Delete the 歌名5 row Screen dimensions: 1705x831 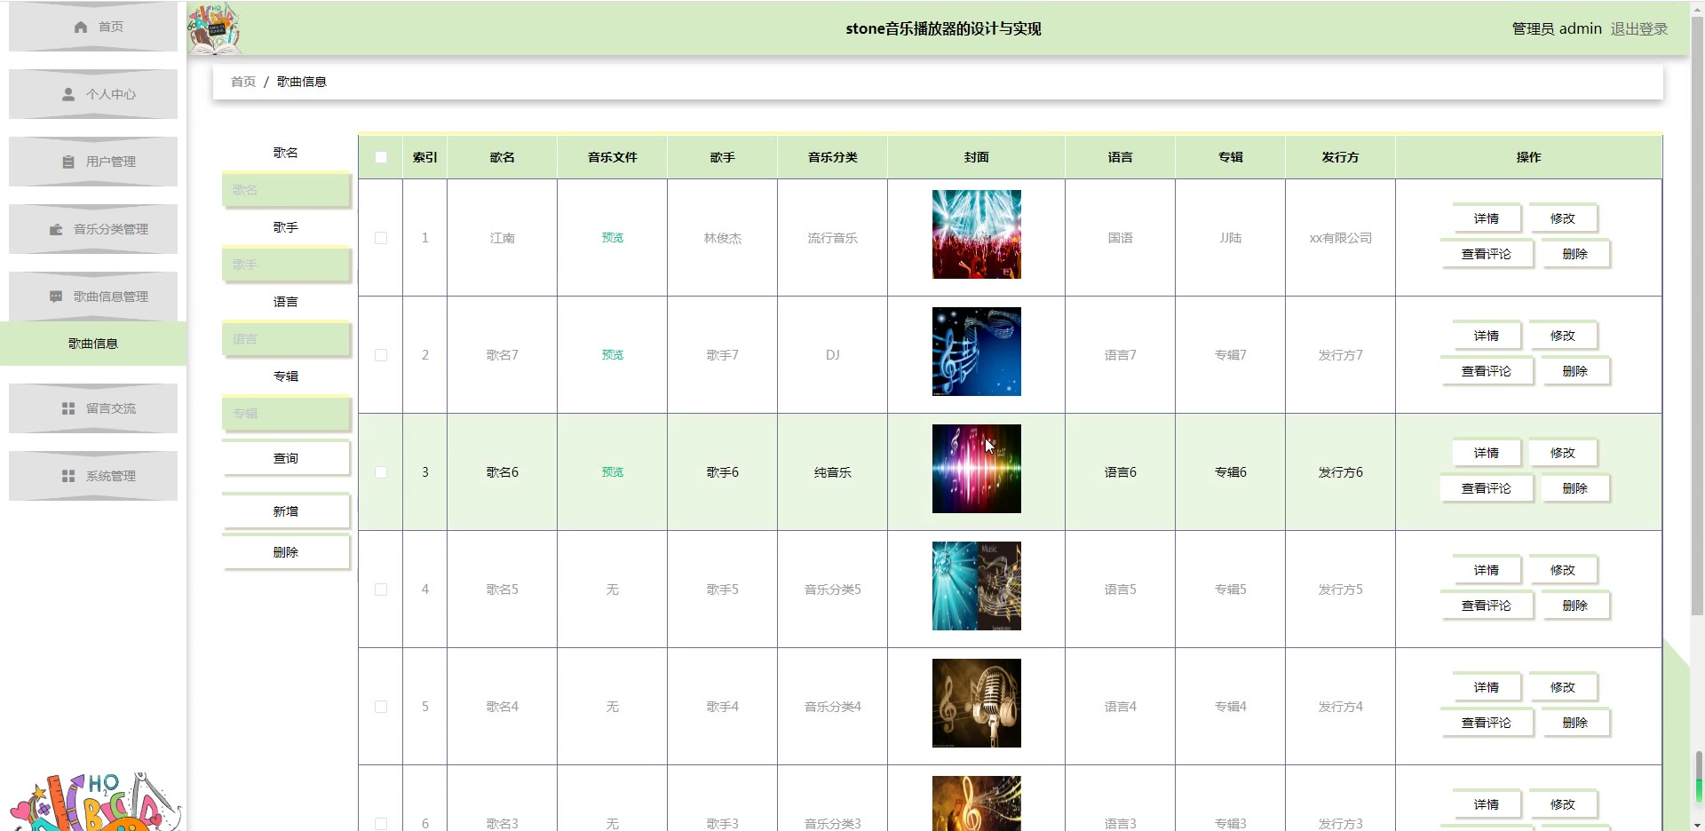[1575, 605]
